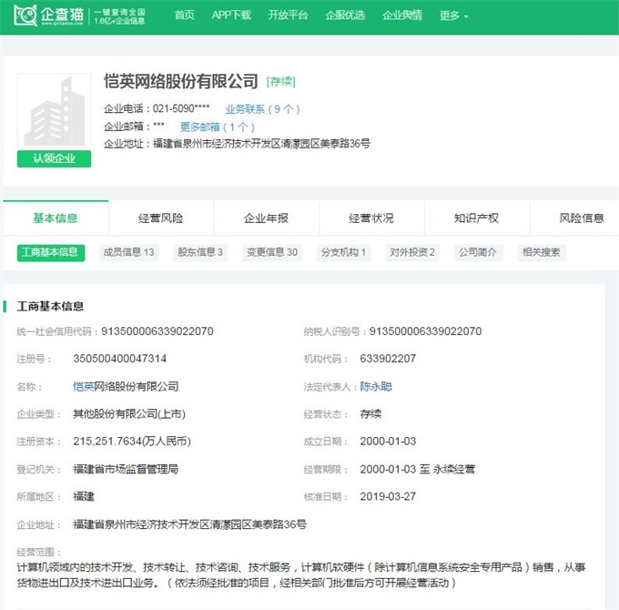Click the company building placeholder image
Image resolution: width=619 pixels, height=610 pixels.
pos(54,111)
